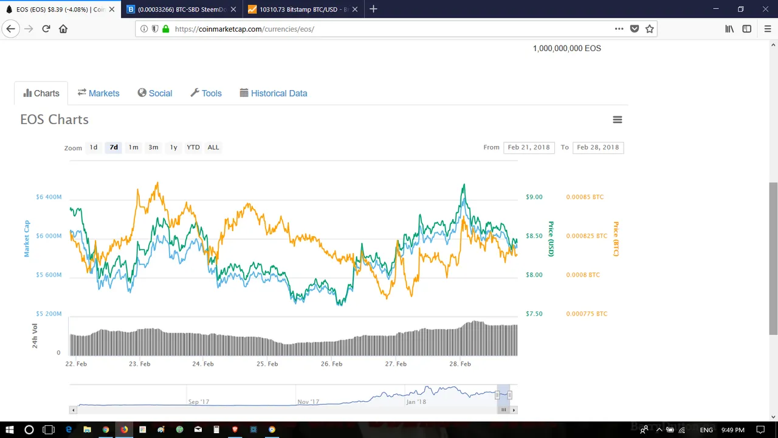
Task: Zoom chart to 1d range
Action: coord(94,147)
